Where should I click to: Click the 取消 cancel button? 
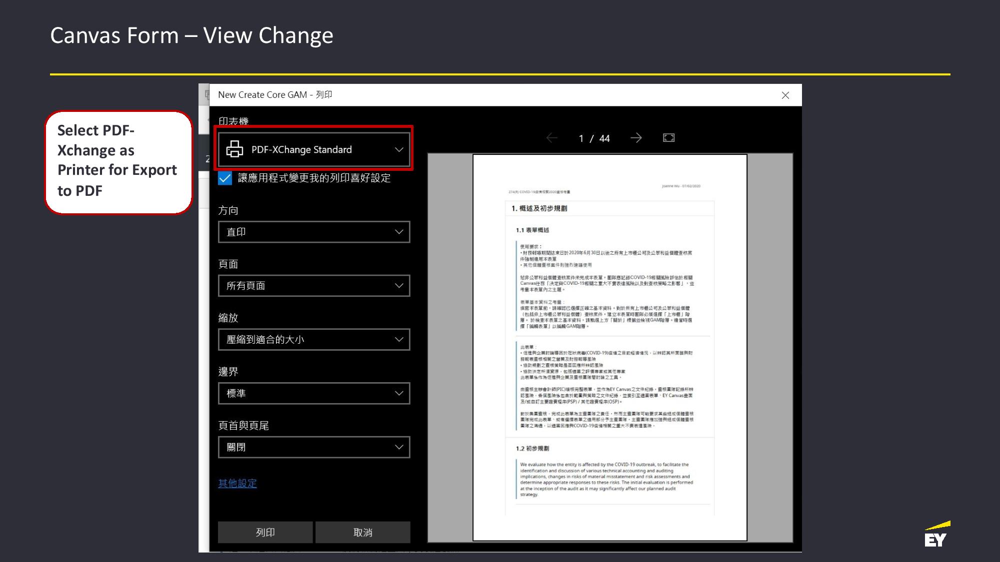click(x=363, y=533)
